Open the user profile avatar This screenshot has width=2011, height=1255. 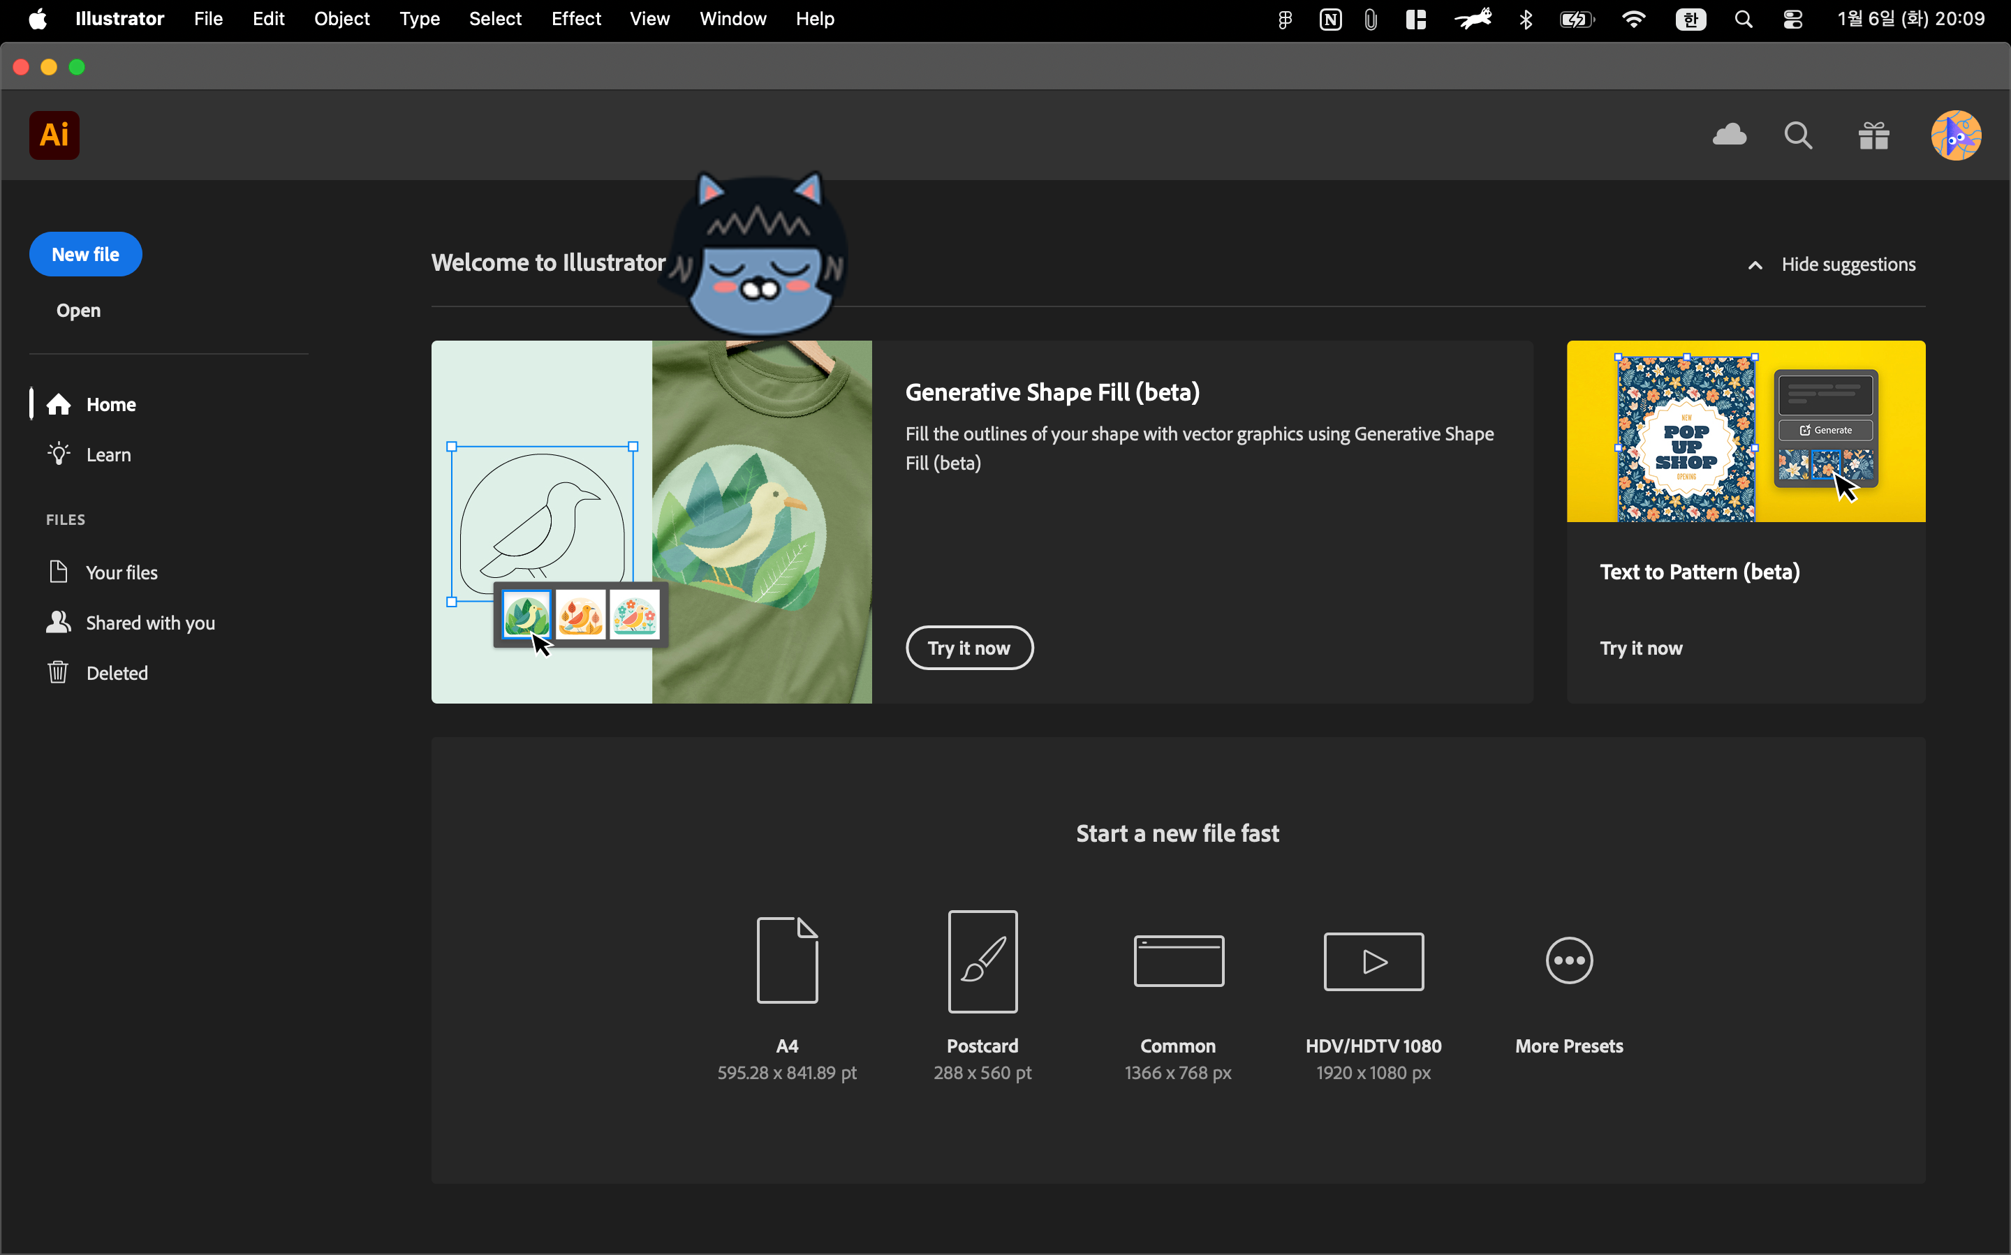coord(1955,135)
